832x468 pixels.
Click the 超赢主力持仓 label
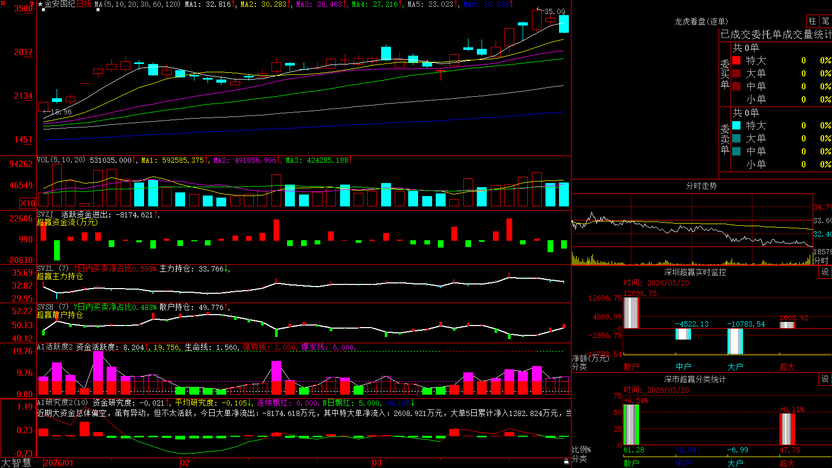60,277
